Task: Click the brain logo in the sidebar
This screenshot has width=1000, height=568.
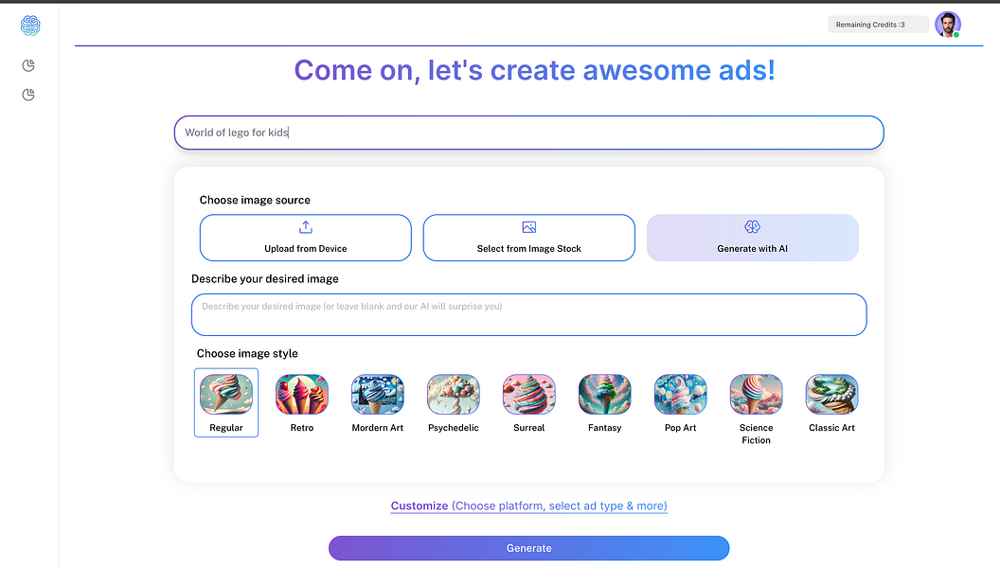Action: pyautogui.click(x=30, y=26)
